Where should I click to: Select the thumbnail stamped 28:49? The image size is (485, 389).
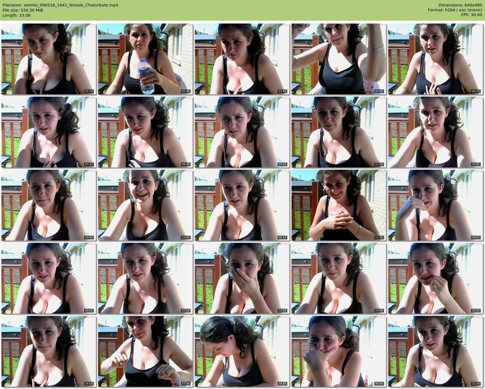point(242,351)
